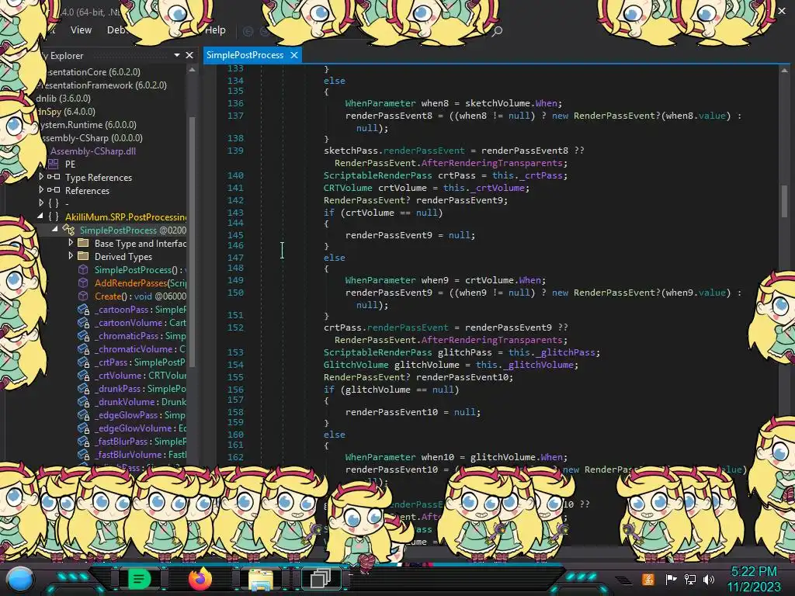Launch Firefox from the taskbar

(200, 578)
